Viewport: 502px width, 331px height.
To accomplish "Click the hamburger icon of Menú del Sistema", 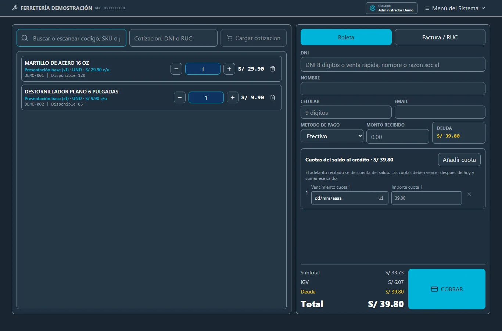I will point(427,8).
